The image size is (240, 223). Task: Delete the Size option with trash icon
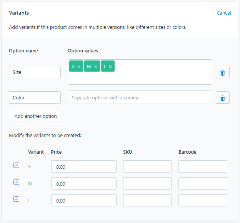[x=222, y=72]
